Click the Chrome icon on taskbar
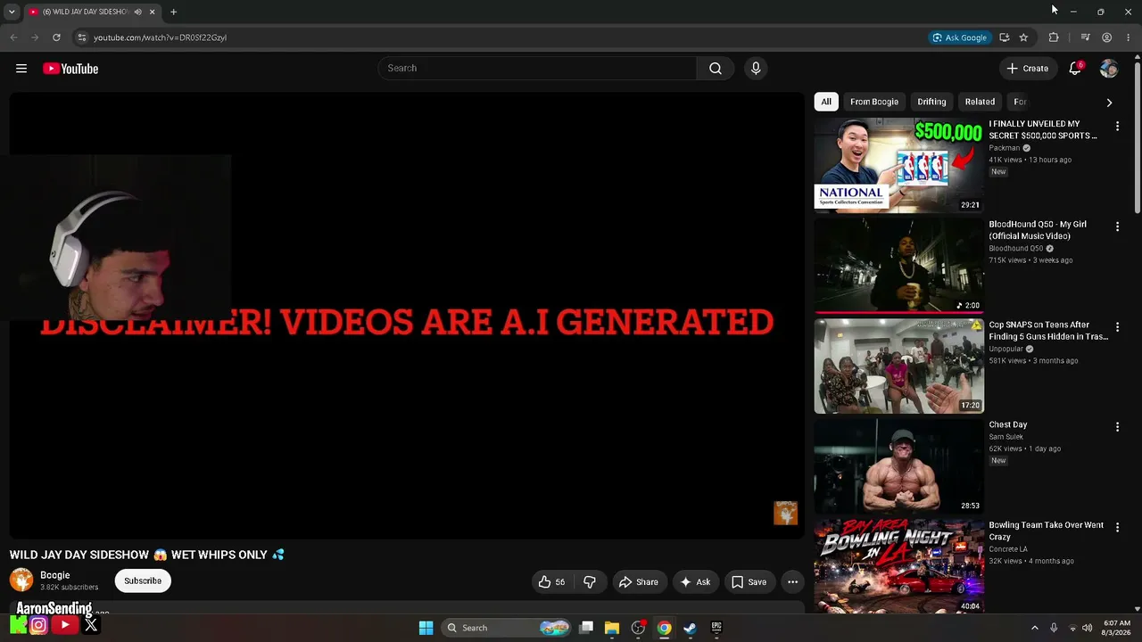 (x=664, y=628)
